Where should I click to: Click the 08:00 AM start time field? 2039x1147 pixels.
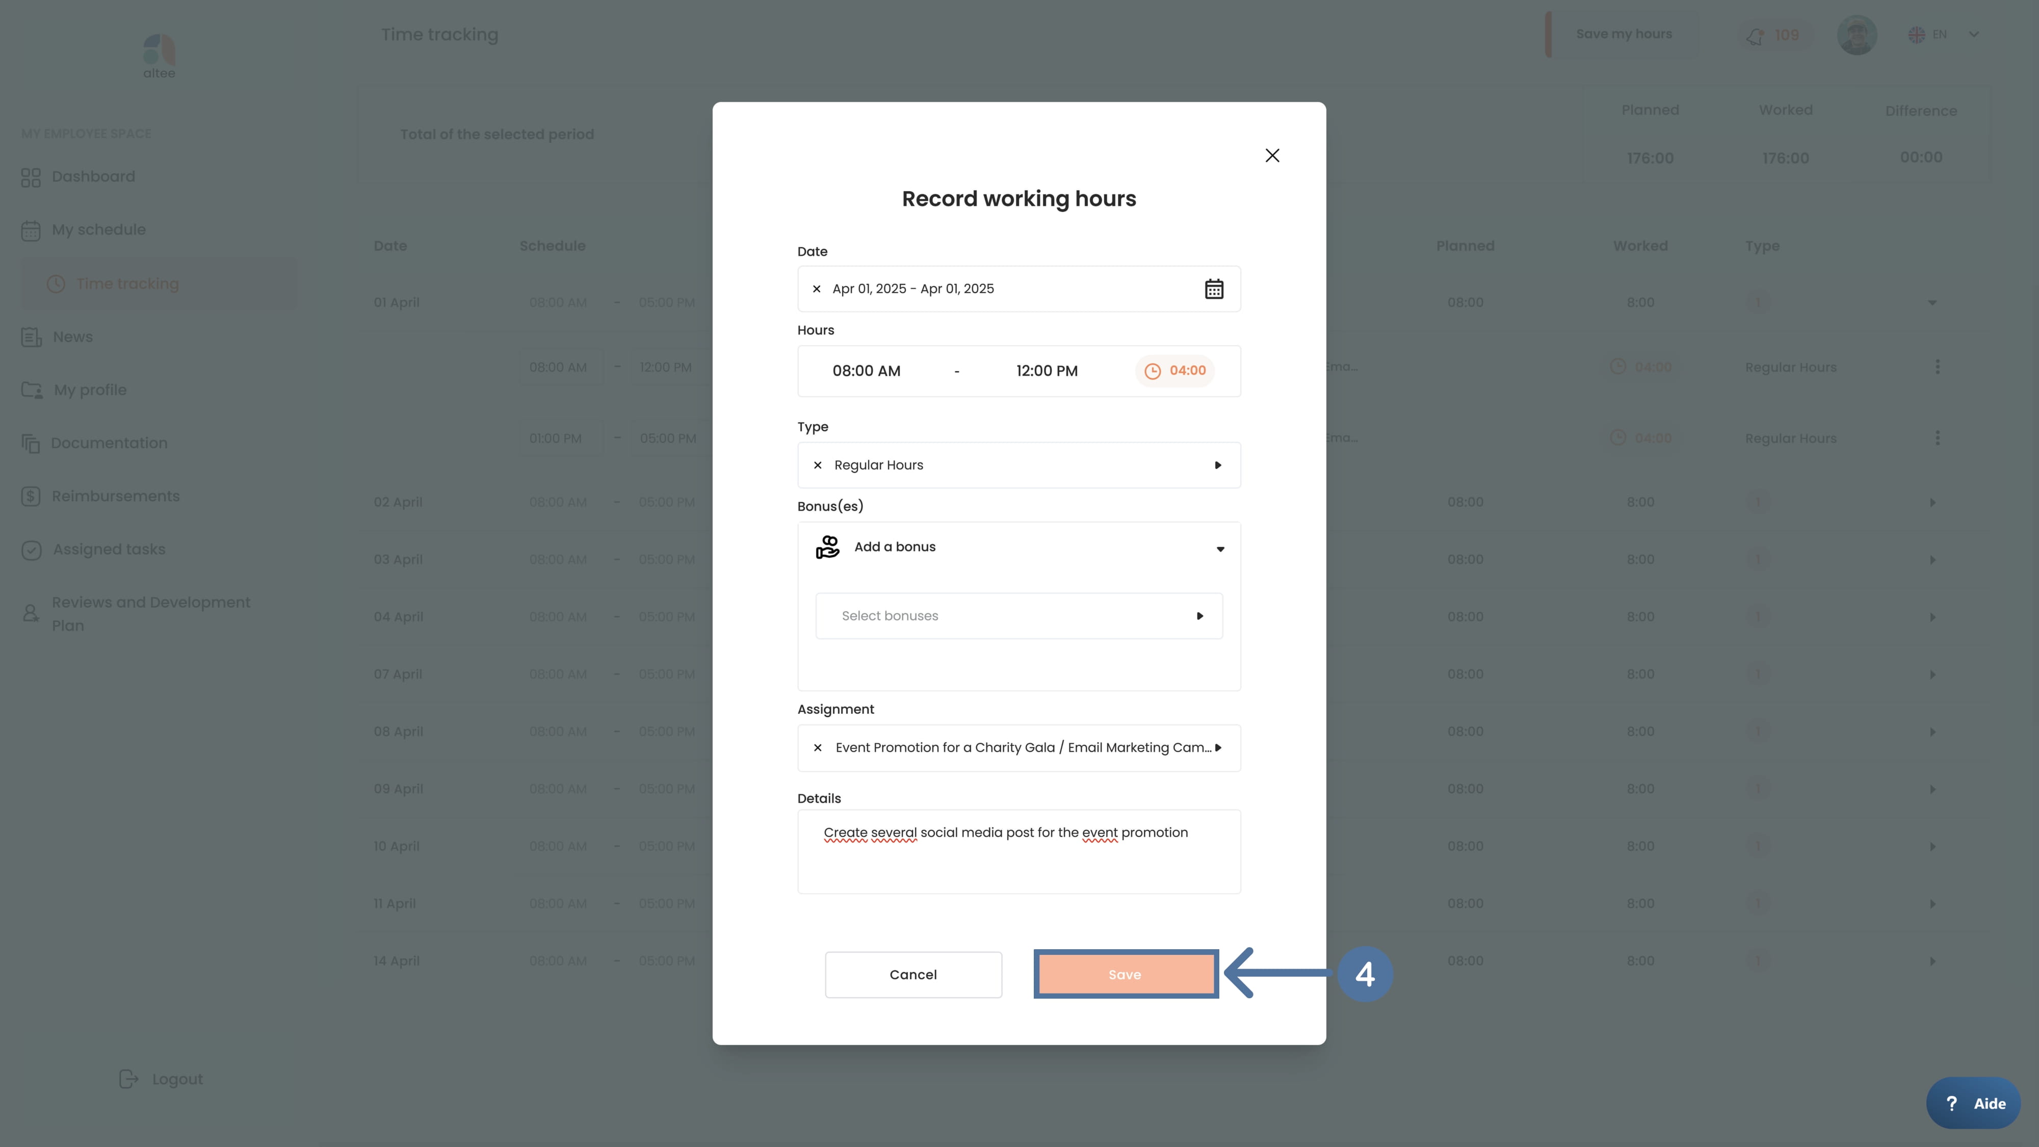pos(866,371)
